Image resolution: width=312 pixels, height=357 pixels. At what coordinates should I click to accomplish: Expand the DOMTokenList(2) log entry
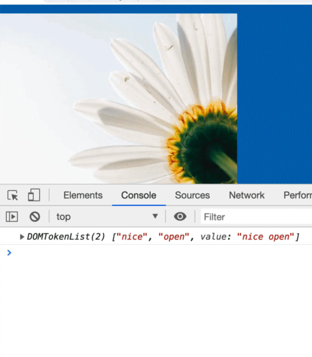[22, 237]
